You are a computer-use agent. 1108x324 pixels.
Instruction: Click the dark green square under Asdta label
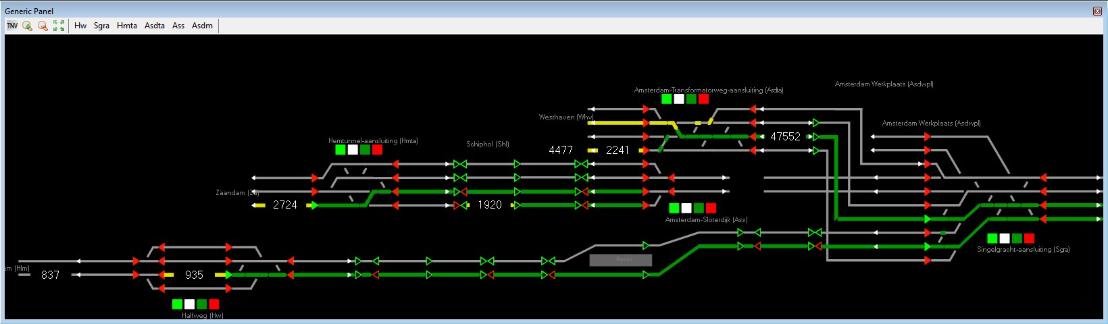(x=691, y=99)
